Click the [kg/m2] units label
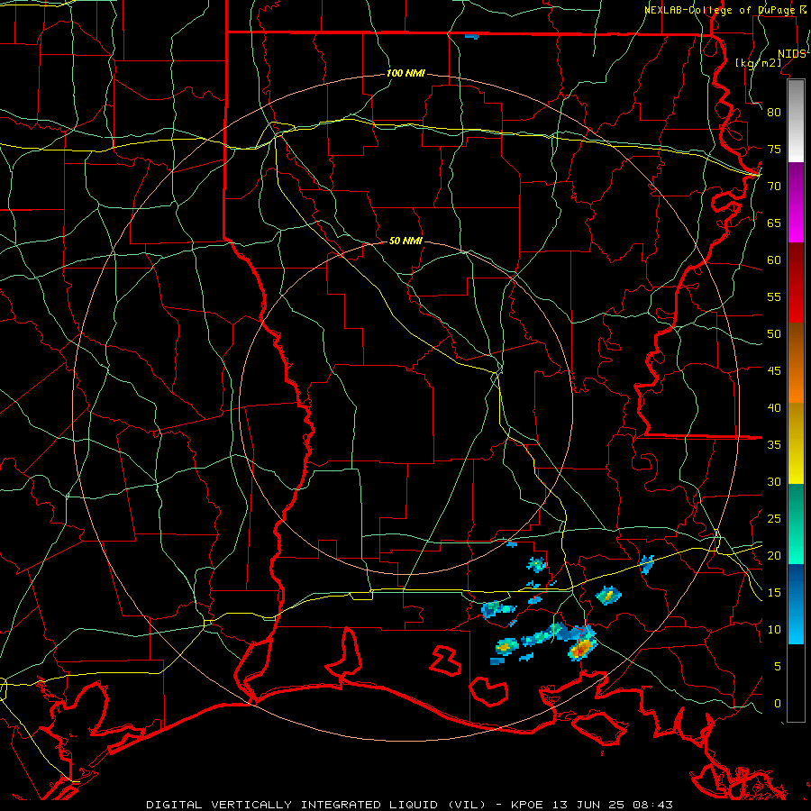Viewport: 811px width, 811px height. point(758,63)
